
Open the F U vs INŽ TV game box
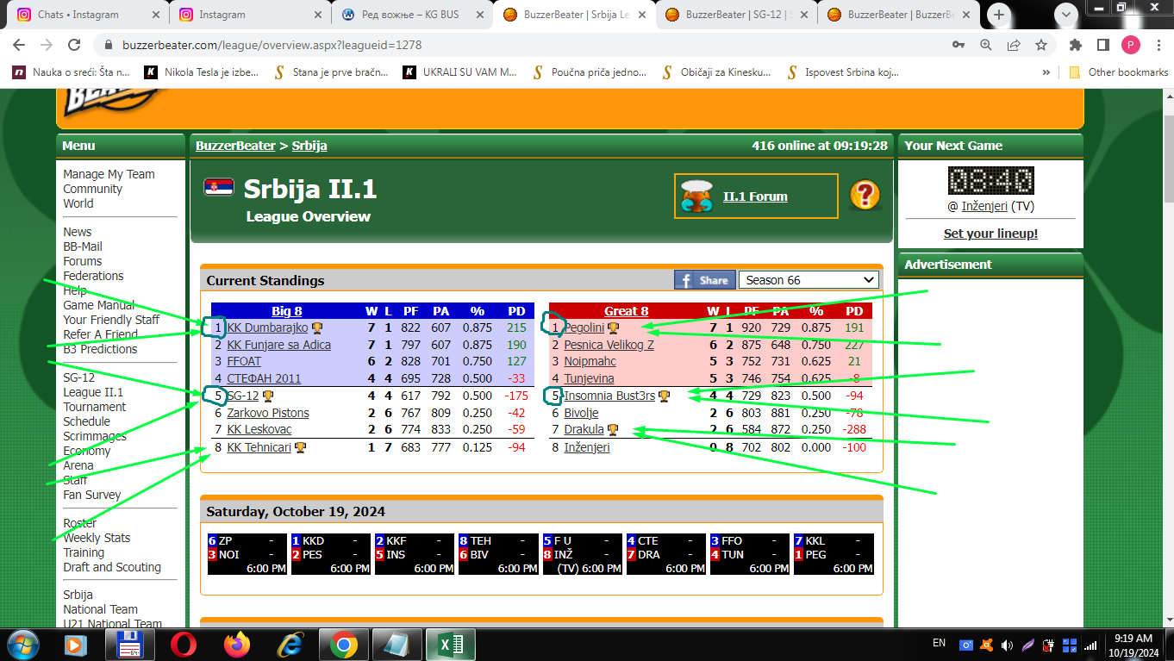tap(582, 554)
